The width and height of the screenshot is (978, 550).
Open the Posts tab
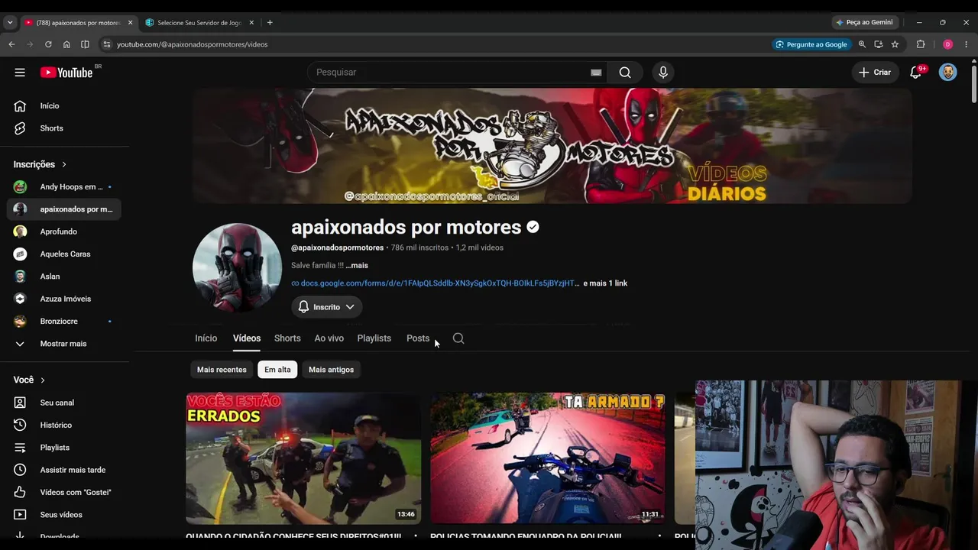(418, 338)
